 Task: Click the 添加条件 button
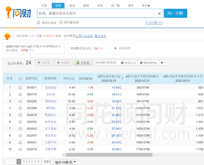click(x=122, y=48)
